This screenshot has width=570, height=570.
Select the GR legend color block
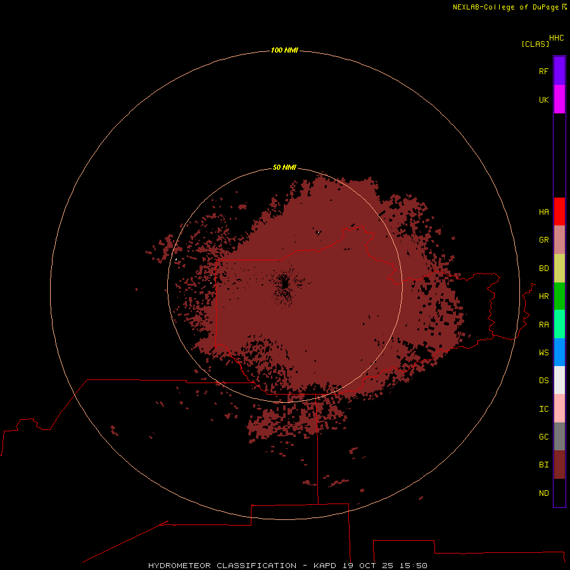pyautogui.click(x=559, y=240)
